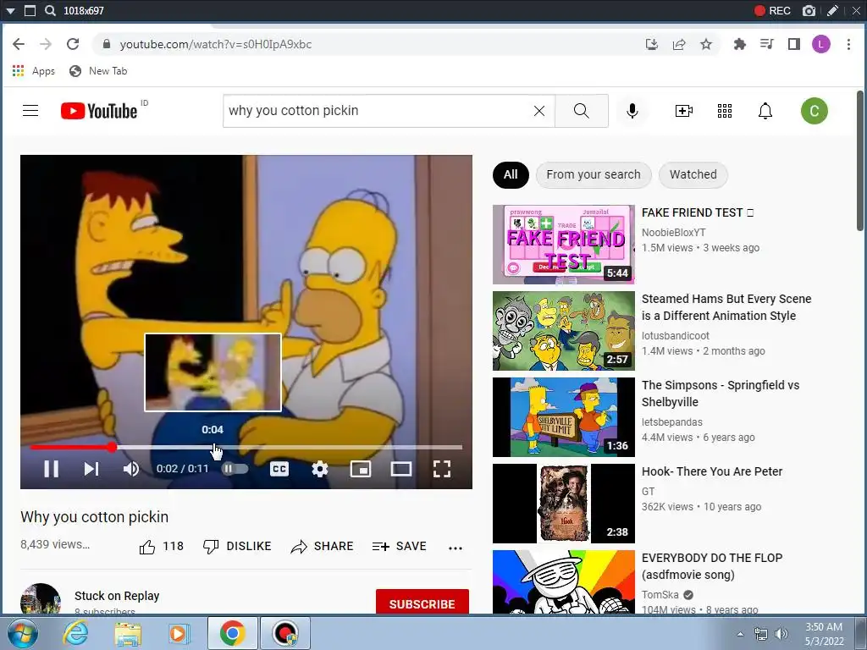Open the New Tab bookmark
Image resolution: width=867 pixels, height=650 pixels.
[98, 71]
